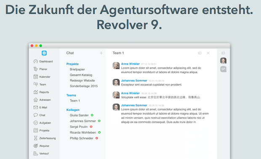Click the 'Chat' panel heading
The width and height of the screenshot is (261, 159).
click(x=70, y=53)
